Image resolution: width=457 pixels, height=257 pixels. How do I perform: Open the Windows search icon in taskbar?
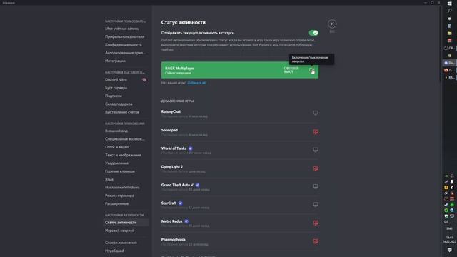click(x=449, y=11)
